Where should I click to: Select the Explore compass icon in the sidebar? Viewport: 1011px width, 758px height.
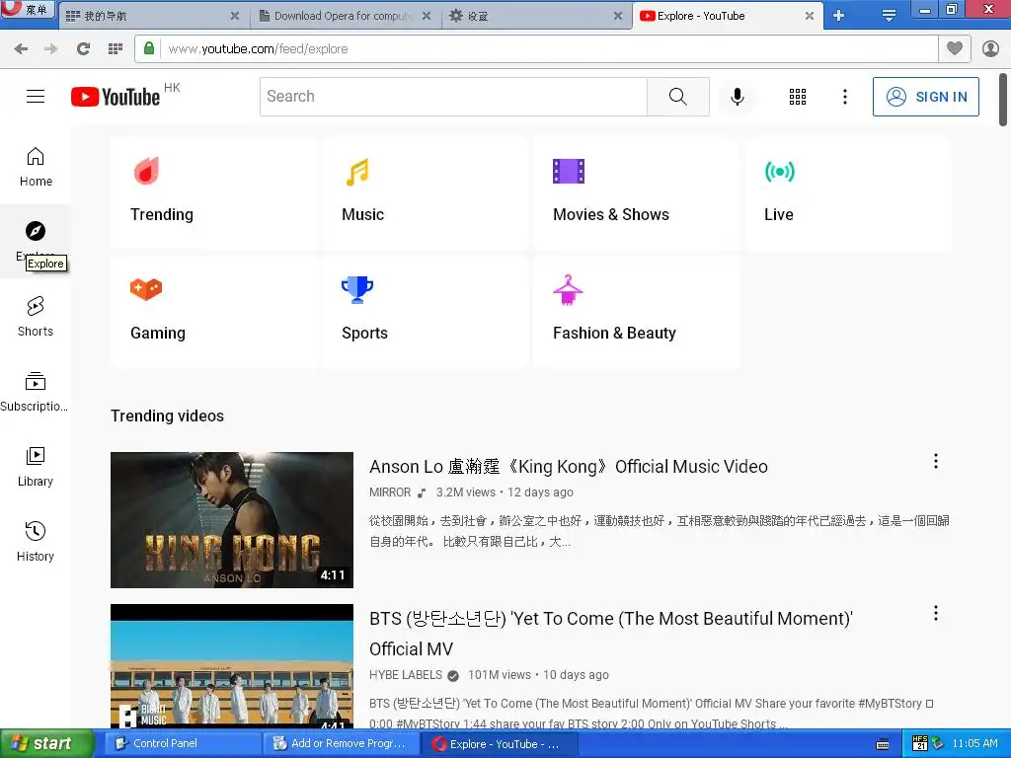(x=36, y=231)
